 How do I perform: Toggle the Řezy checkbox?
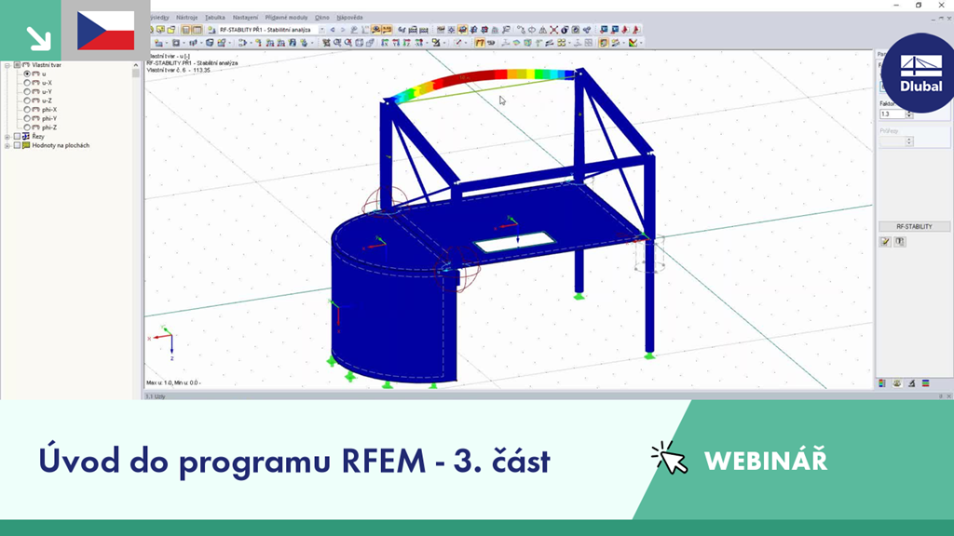coord(17,137)
